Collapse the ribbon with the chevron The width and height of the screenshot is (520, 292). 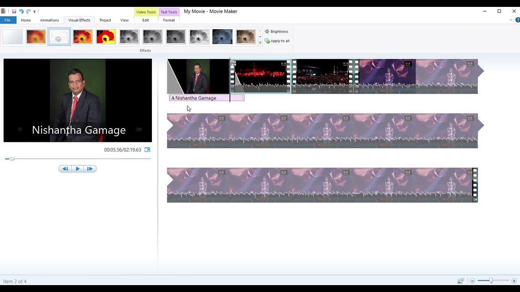(511, 20)
